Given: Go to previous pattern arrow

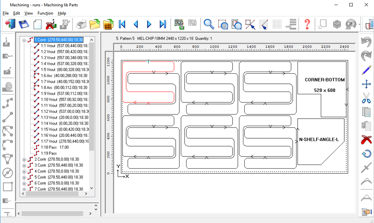Looking at the screenshot, I should tap(136, 24).
